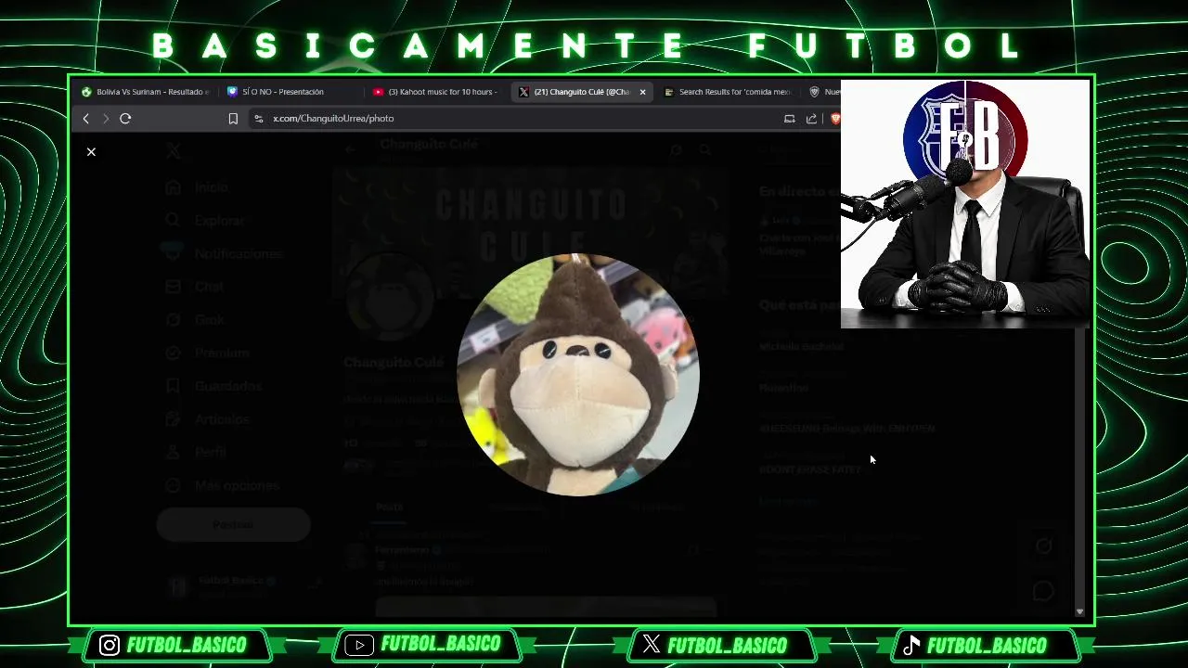The image size is (1188, 668).
Task: Open site settings icon beside the URL
Action: [259, 119]
